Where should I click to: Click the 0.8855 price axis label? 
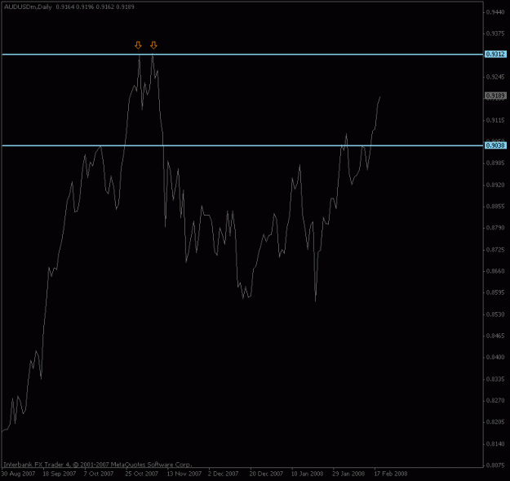[495, 207]
